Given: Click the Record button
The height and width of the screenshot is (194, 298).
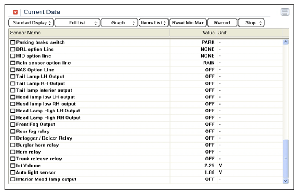Looking at the screenshot, I should pyautogui.click(x=222, y=23).
